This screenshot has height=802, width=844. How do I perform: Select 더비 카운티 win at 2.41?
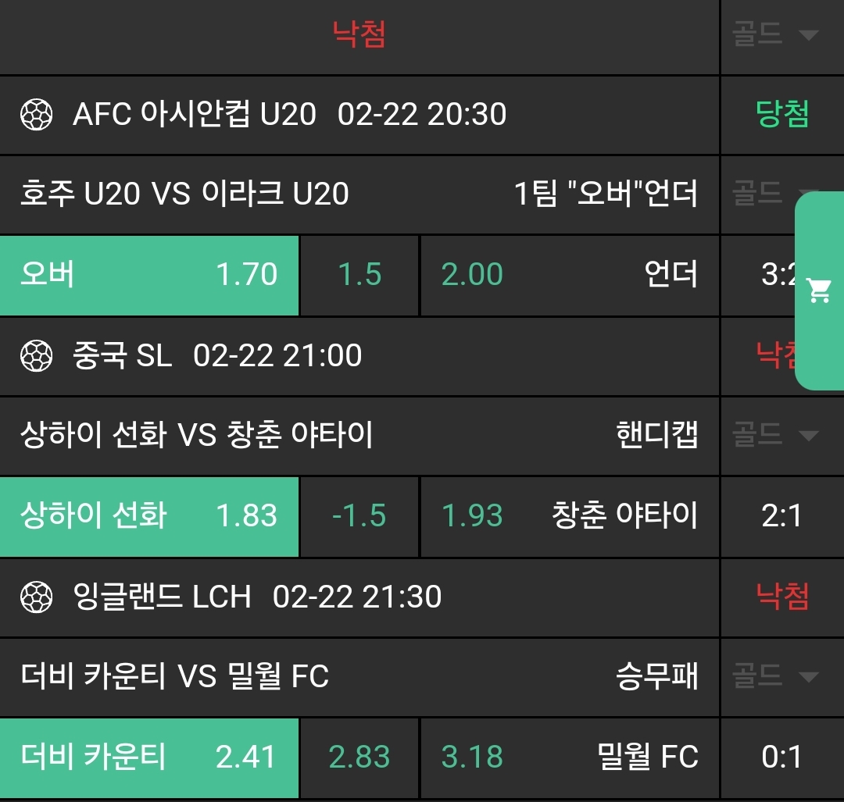149,757
